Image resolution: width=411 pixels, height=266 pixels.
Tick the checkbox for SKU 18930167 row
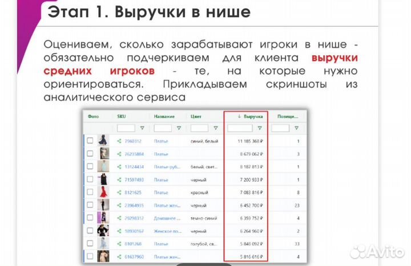pyautogui.click(x=90, y=231)
